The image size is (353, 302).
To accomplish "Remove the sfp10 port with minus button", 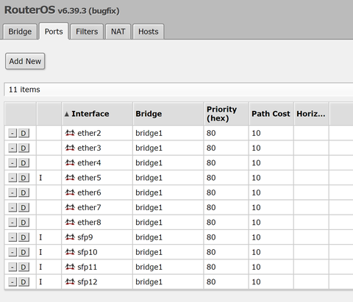I will click(13, 252).
